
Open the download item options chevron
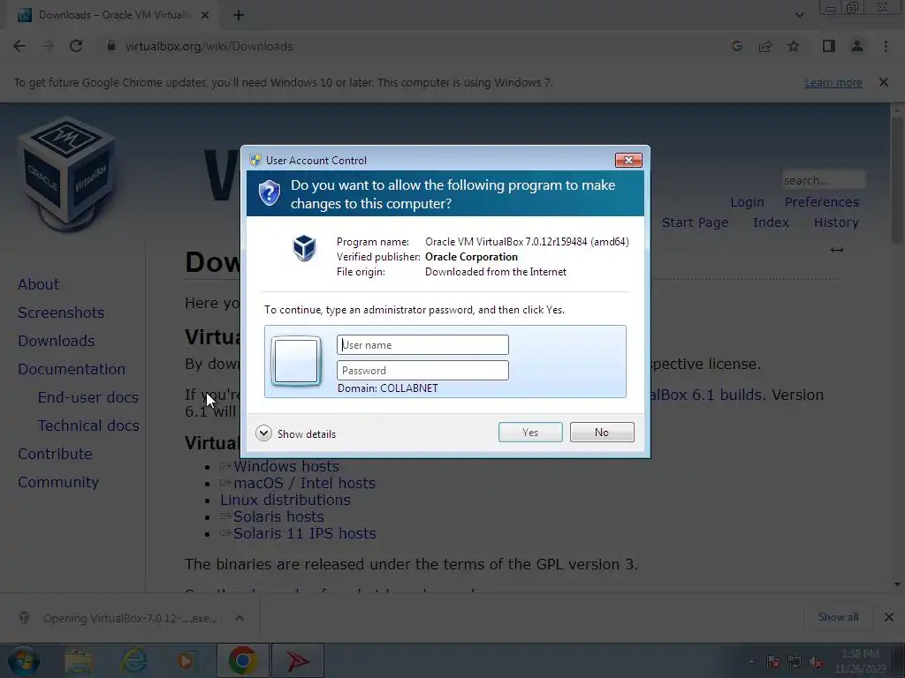[240, 618]
